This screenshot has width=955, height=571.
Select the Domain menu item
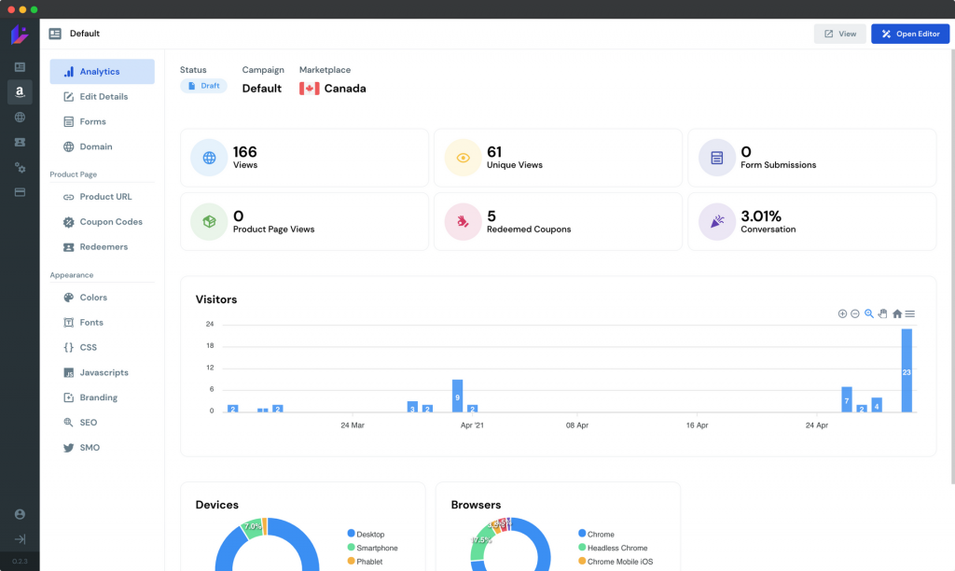[95, 146]
